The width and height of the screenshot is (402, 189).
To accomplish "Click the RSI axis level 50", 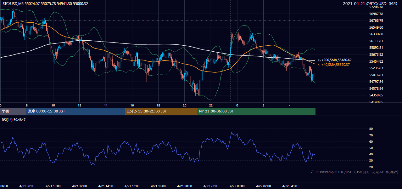I will click(371, 148).
